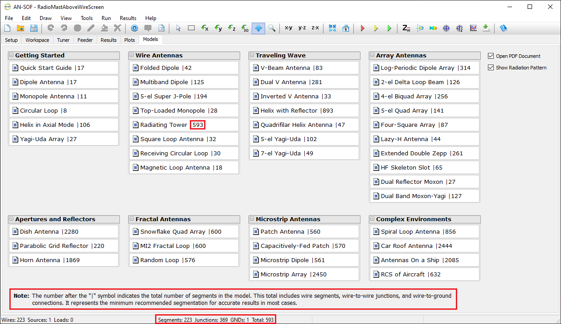
Task: Activate the magnifying glass zoom tool
Action: pos(272,28)
